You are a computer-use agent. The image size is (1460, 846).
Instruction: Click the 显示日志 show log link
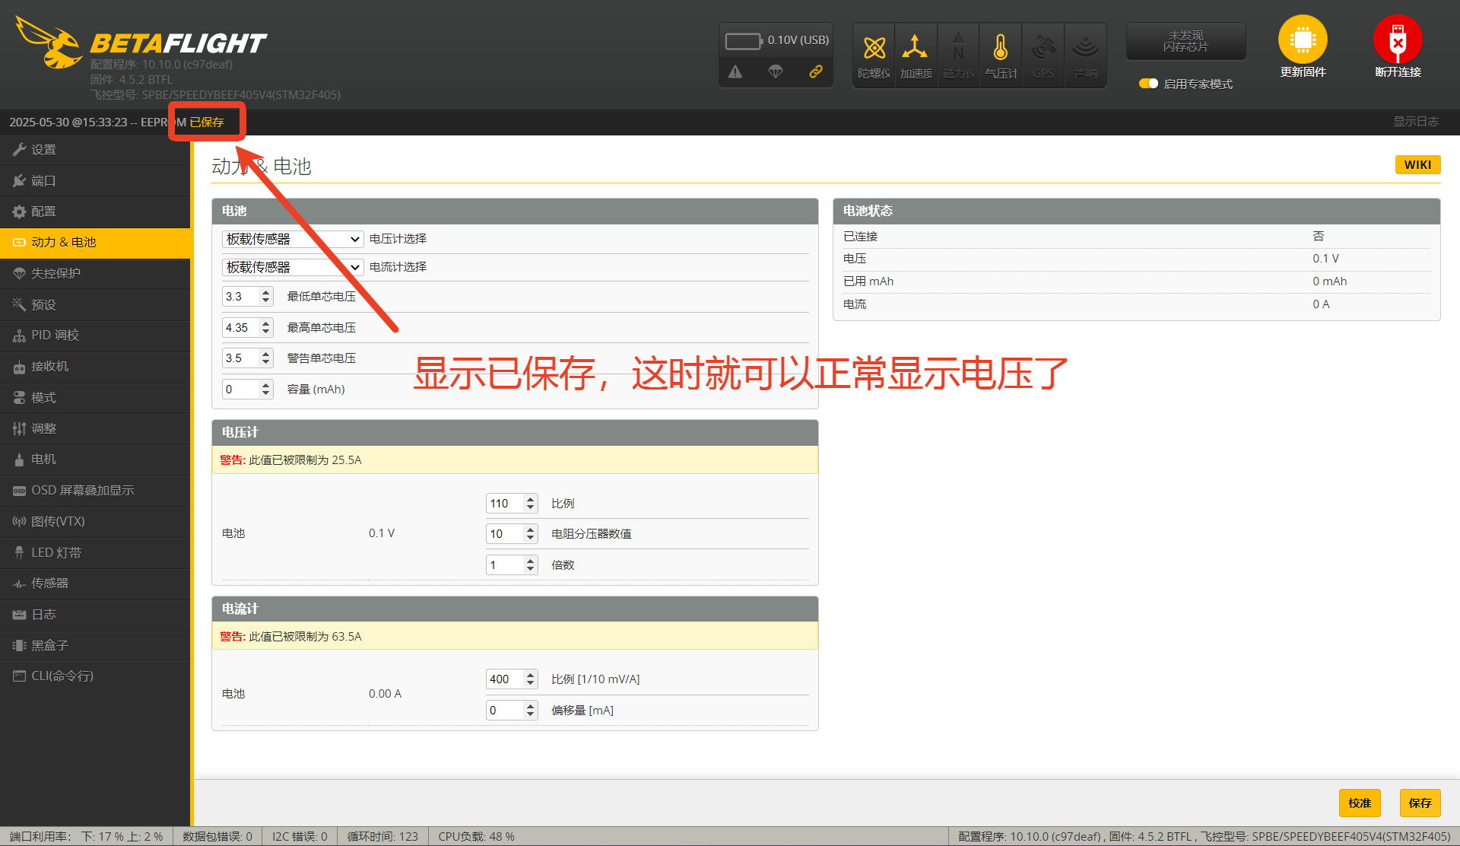tap(1415, 122)
